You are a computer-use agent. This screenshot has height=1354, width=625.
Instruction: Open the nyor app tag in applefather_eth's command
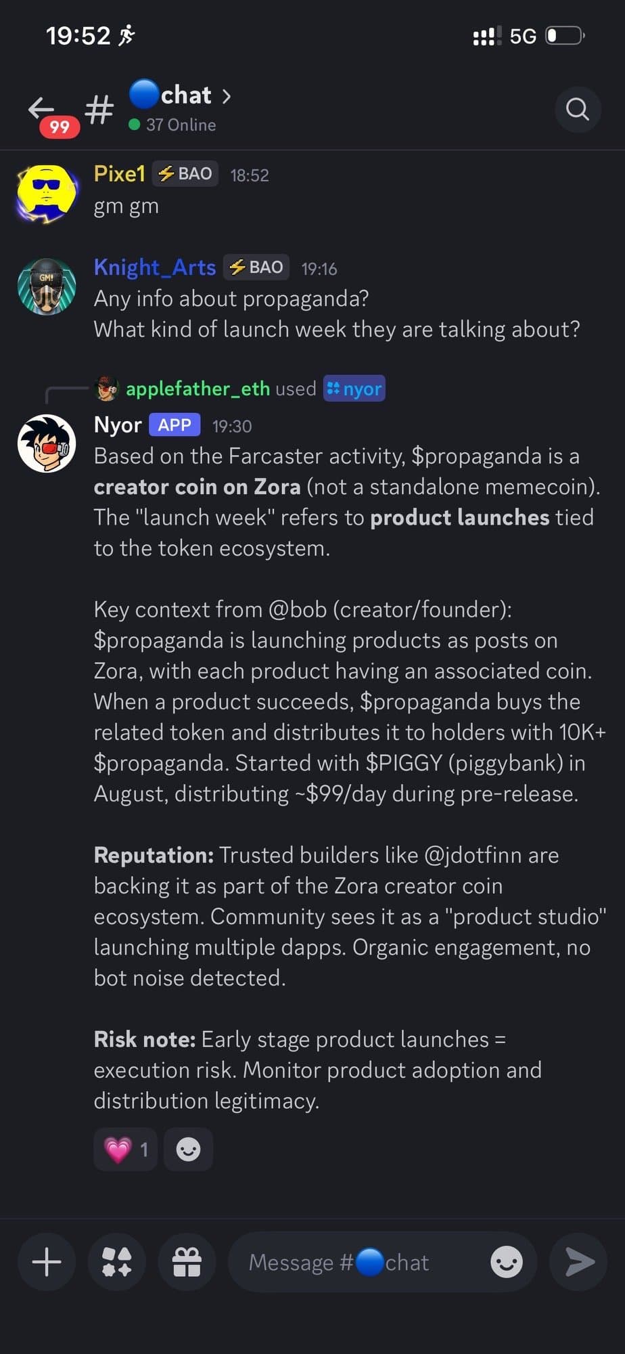click(354, 388)
